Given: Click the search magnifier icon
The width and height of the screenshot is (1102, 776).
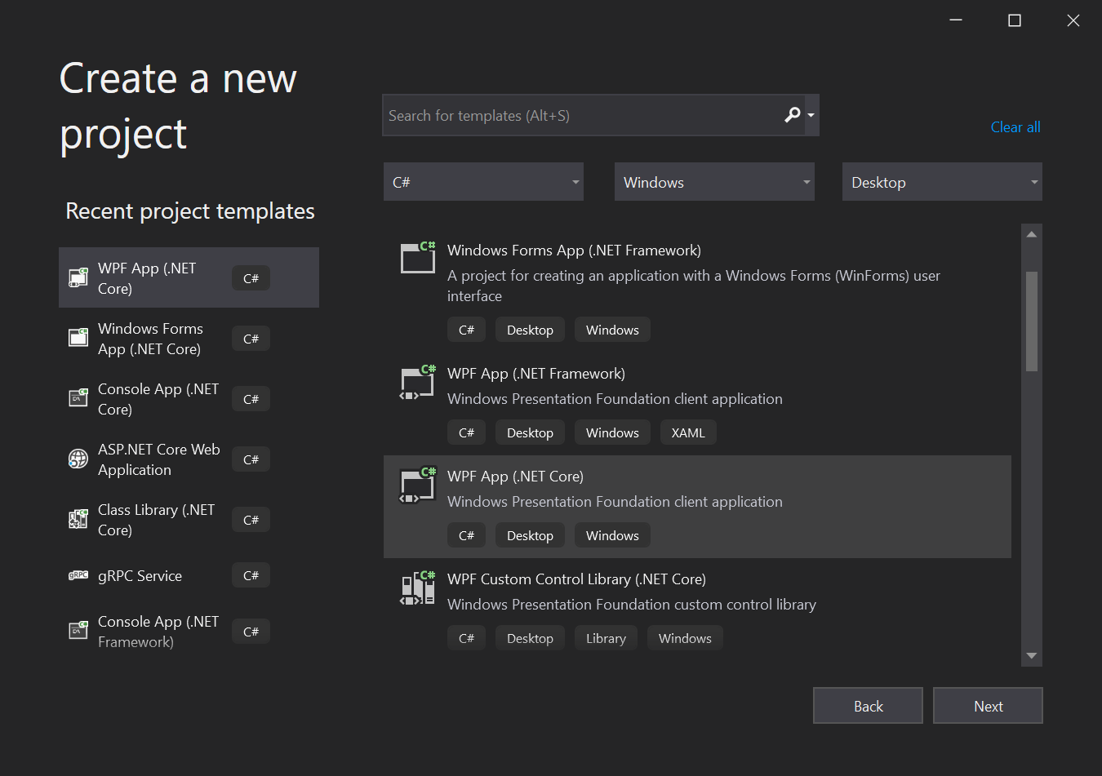Looking at the screenshot, I should [x=793, y=115].
